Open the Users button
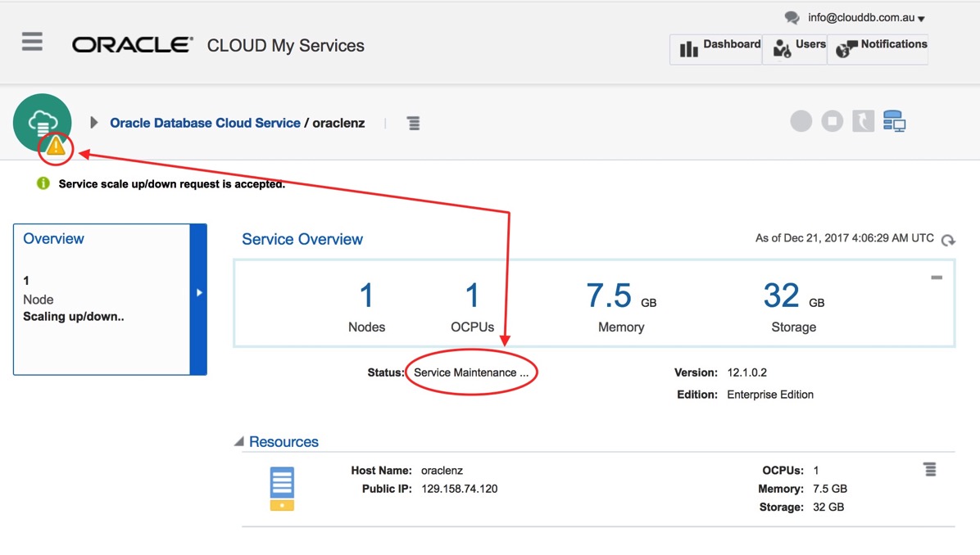The image size is (980, 555). (x=795, y=48)
